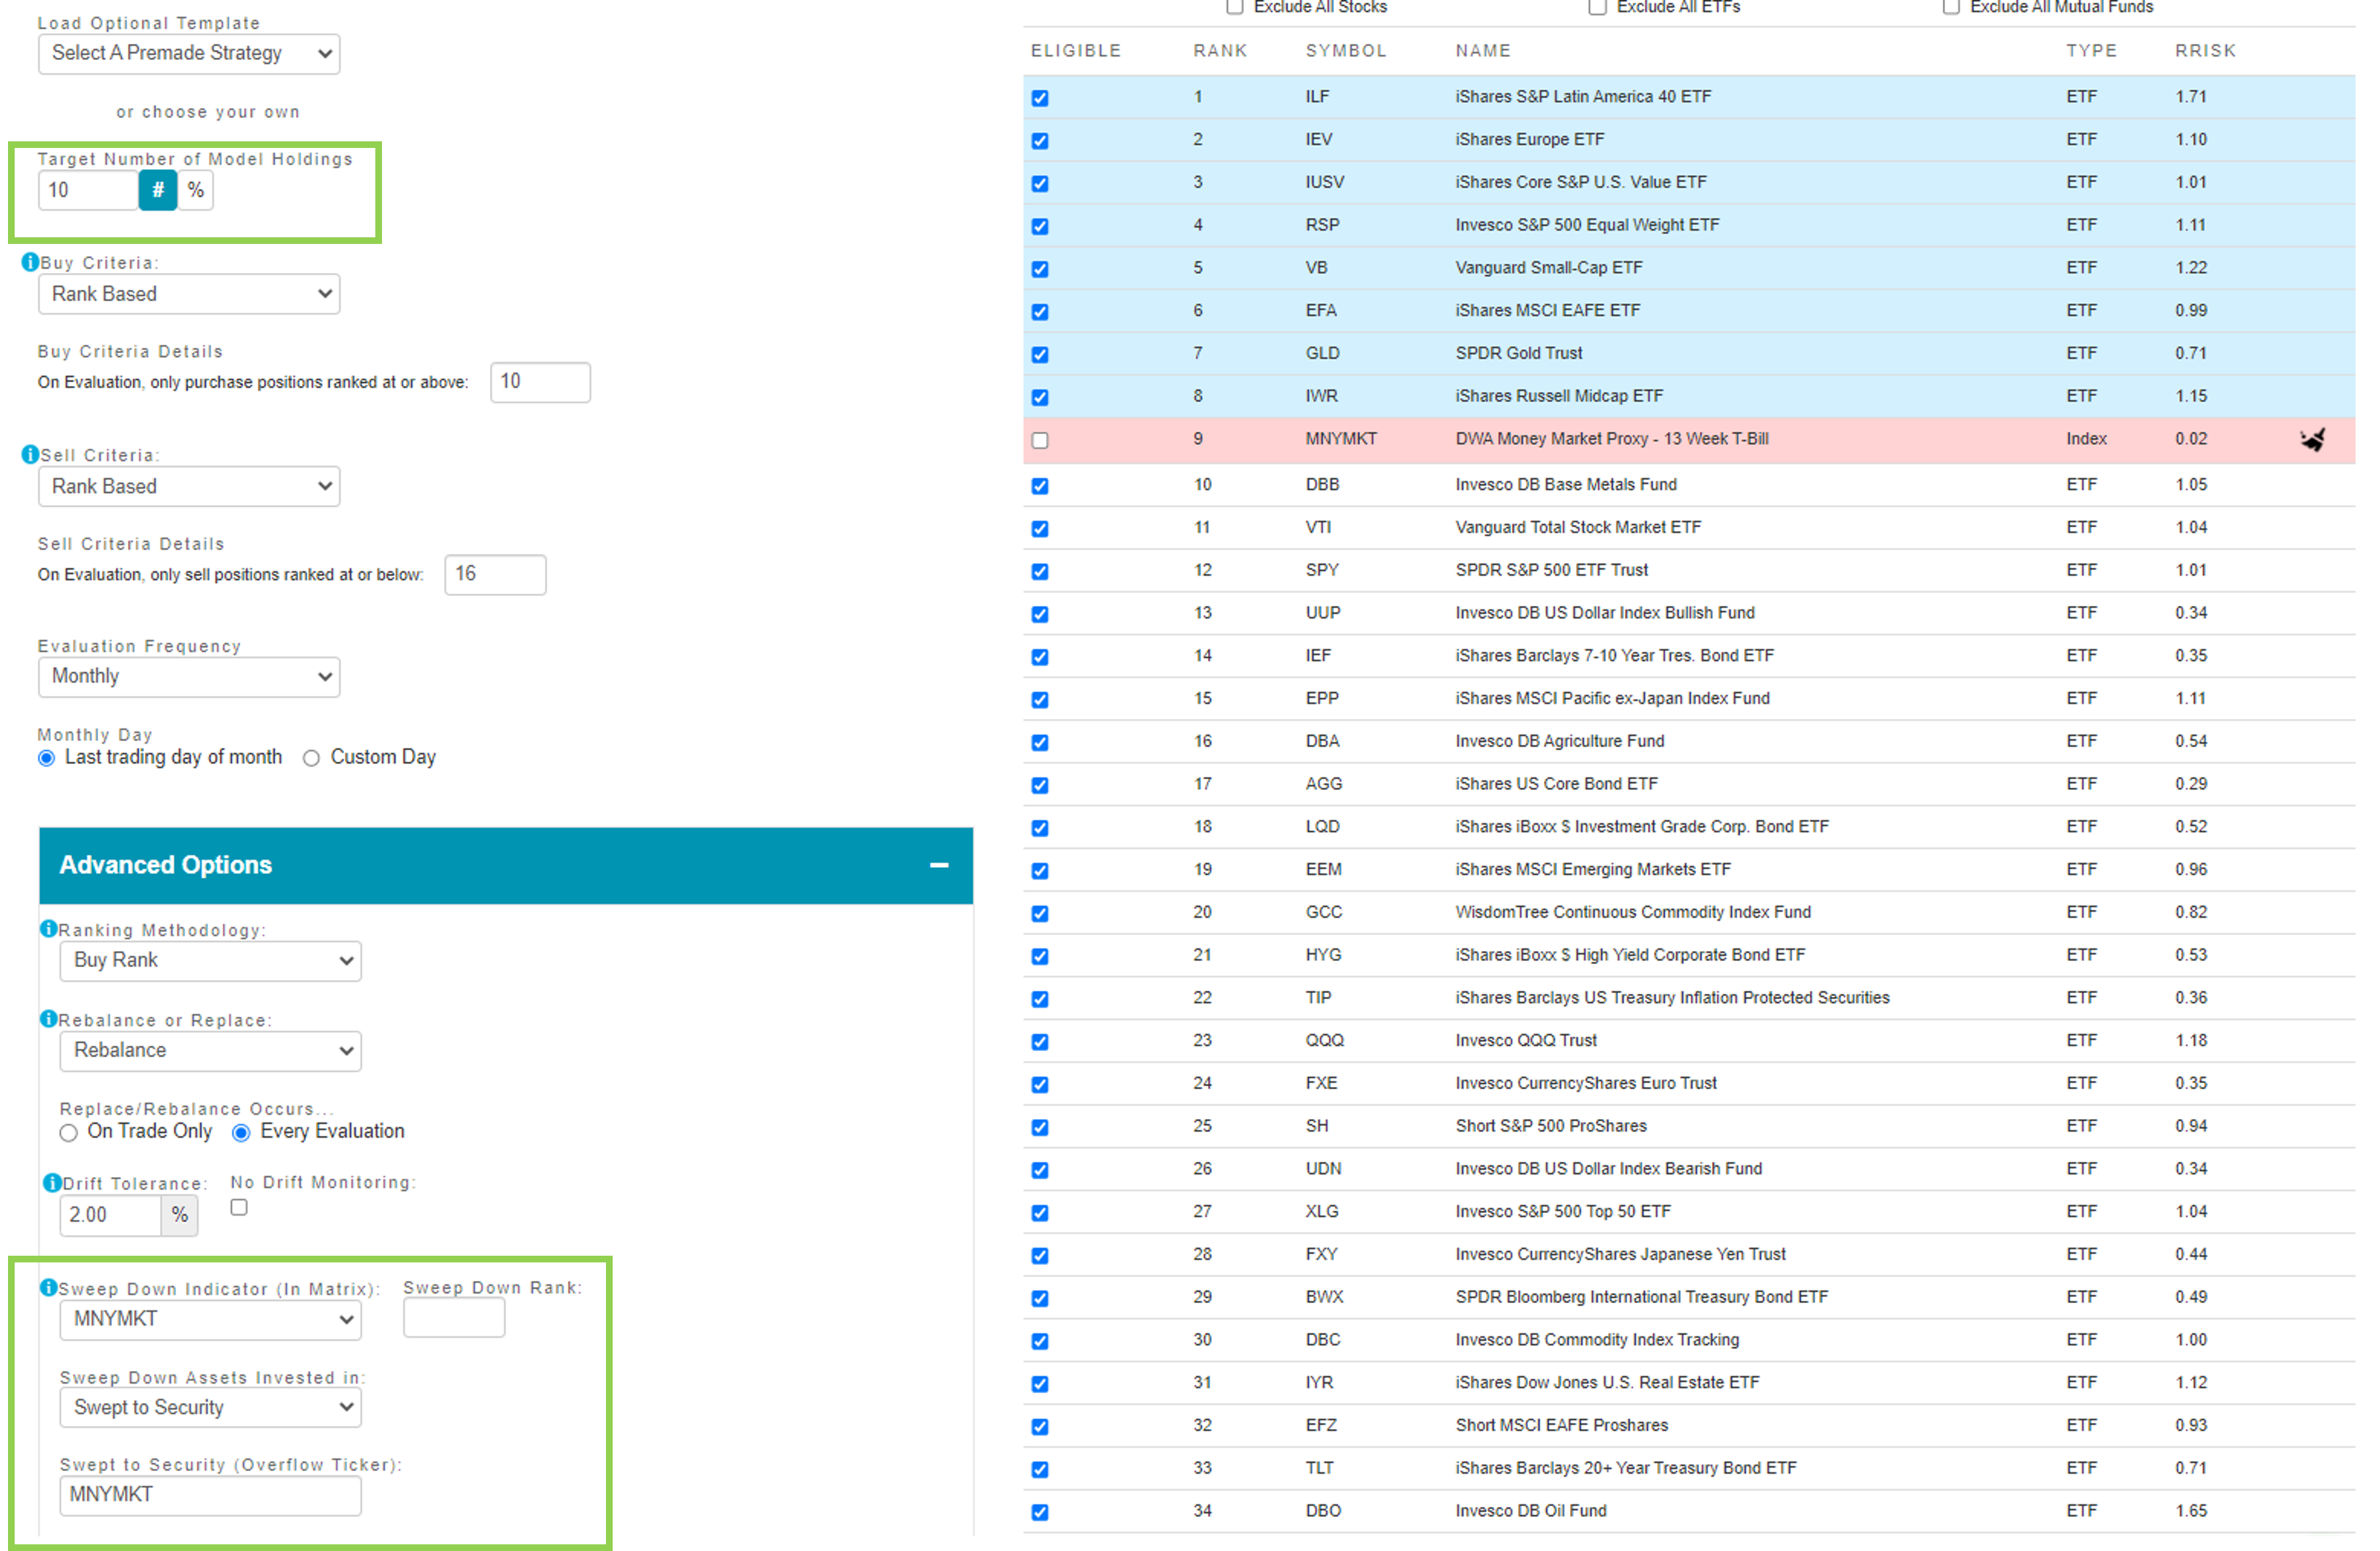
Task: Open Evaluation Frequency Monthly dropdown
Action: (x=189, y=677)
